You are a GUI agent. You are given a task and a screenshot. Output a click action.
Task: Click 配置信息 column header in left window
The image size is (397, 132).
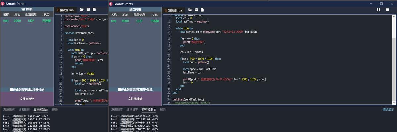31,15
